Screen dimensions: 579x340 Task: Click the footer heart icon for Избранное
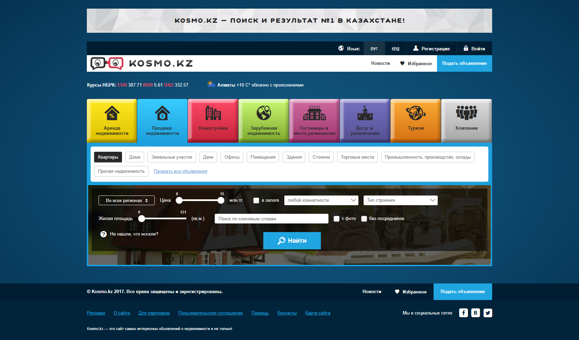397,292
